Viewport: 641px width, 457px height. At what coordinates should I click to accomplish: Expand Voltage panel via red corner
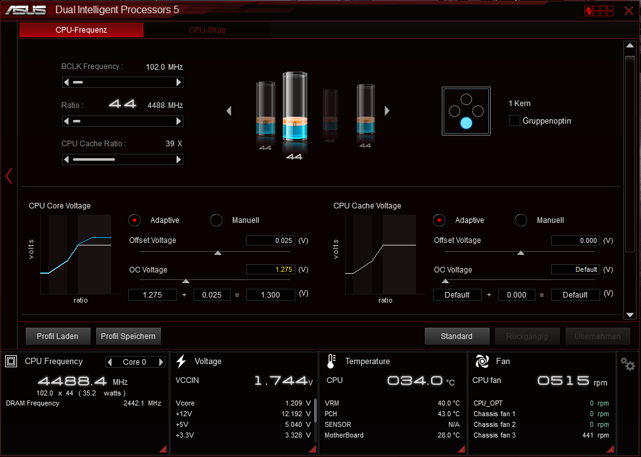click(x=312, y=449)
